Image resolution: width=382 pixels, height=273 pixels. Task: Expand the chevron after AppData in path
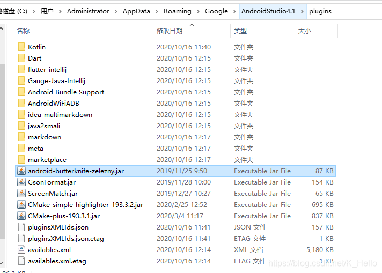tap(157, 11)
